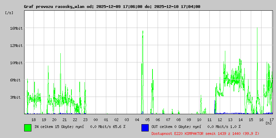Click the hour label 18 on x-axis
The height and width of the screenshot is (138, 276).
point(33,120)
